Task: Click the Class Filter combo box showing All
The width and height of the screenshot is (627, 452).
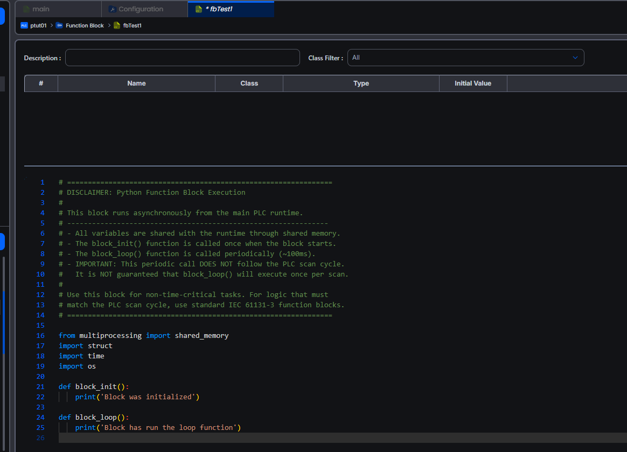Action: click(458, 58)
